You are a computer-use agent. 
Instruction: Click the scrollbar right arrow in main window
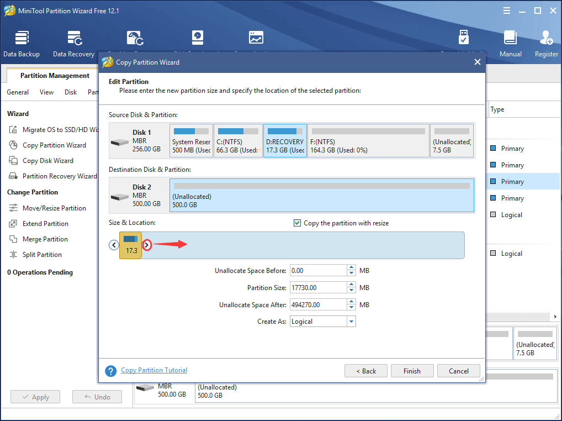pos(555,317)
